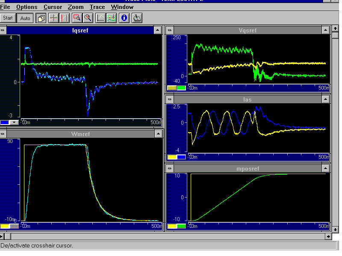Image resolution: width=342 pixels, height=256 pixels.
Task: Open the Wmref window control menu
Action: [x=3, y=134]
